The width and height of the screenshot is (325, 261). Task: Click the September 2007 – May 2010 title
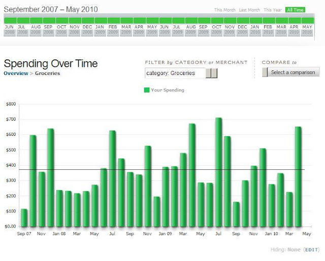[51, 9]
